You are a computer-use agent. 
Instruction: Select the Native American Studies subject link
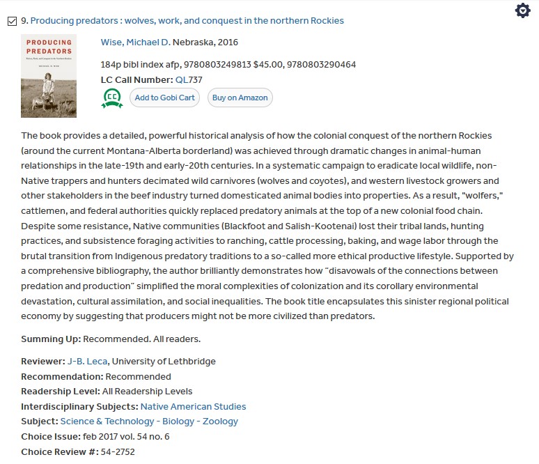193,406
